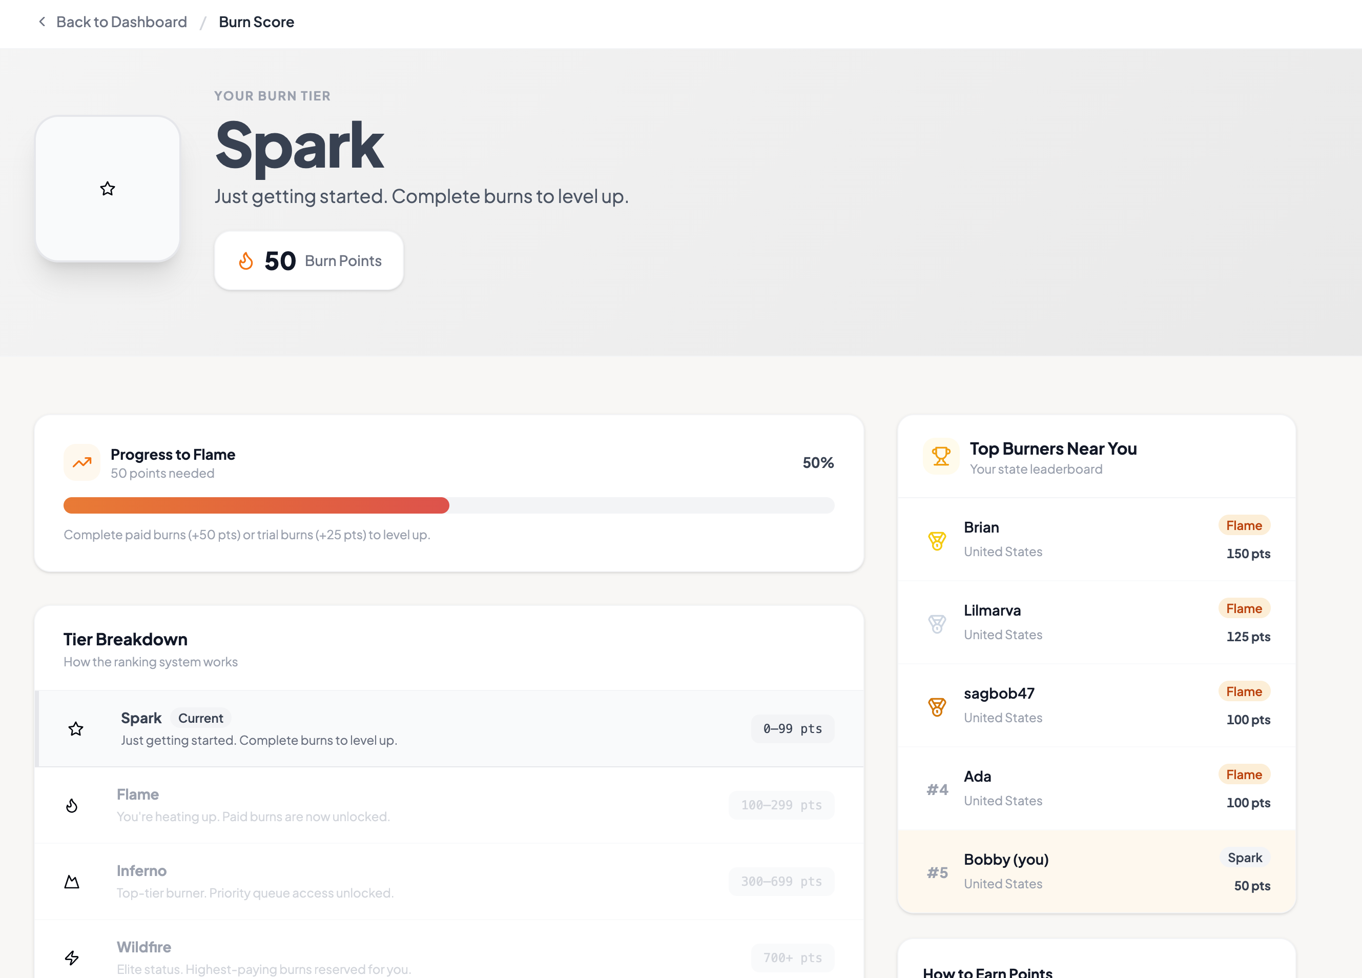Click the Progress to Flame progress bar
Image resolution: width=1362 pixels, height=978 pixels.
point(449,505)
